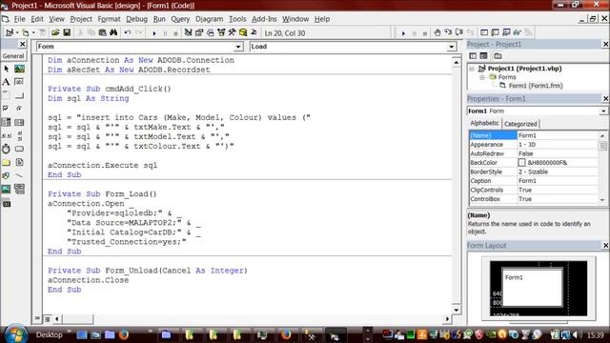Save the project with the floppy disk icon

coord(67,32)
